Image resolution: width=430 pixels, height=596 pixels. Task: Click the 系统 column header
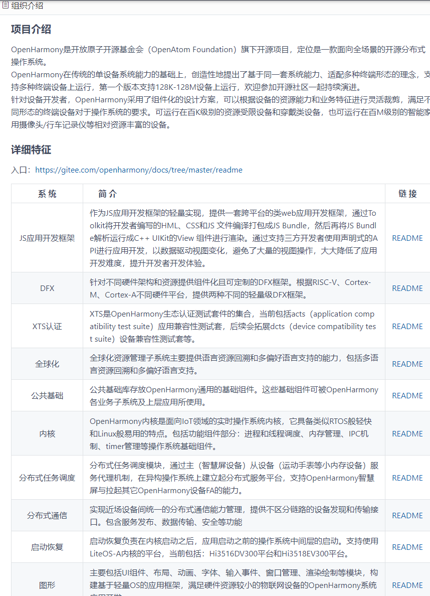click(x=47, y=194)
